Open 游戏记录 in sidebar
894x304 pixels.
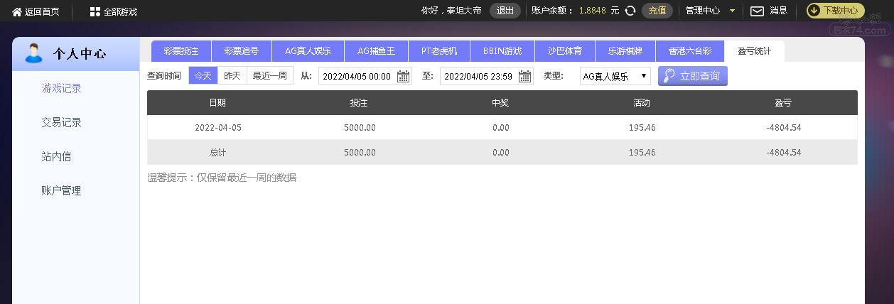point(62,89)
